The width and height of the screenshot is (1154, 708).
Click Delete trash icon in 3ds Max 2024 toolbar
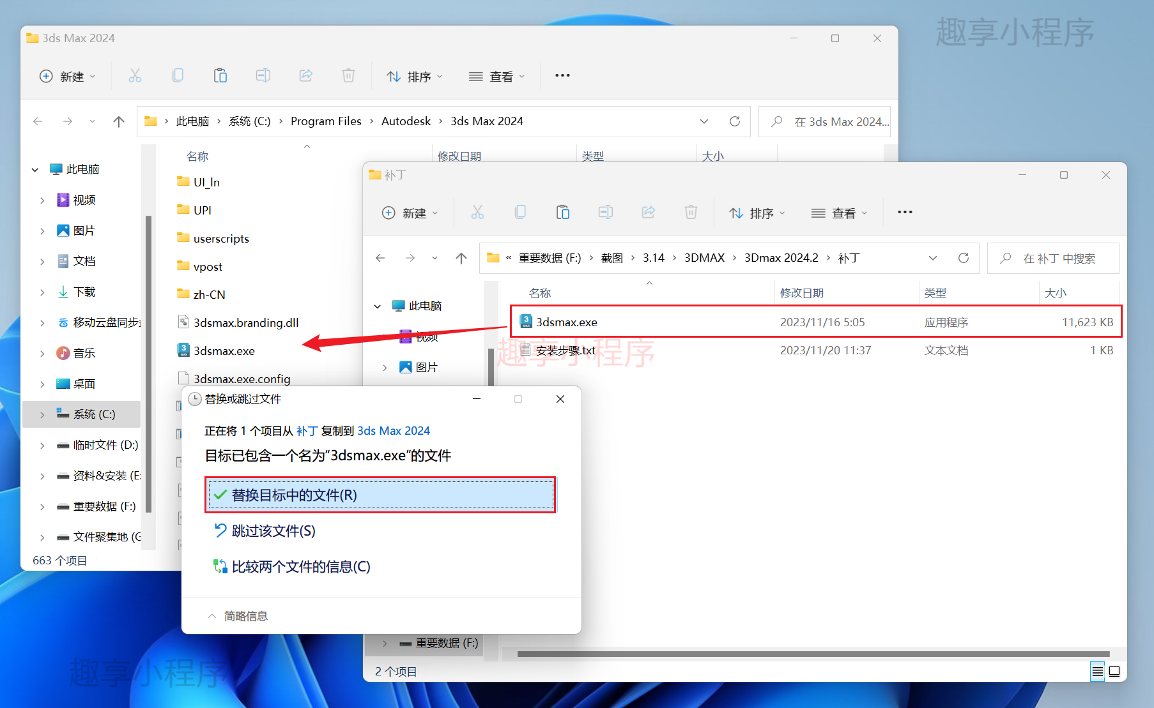348,76
